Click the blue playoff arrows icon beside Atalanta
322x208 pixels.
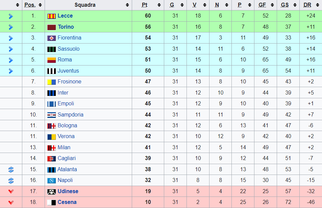(x=11, y=170)
